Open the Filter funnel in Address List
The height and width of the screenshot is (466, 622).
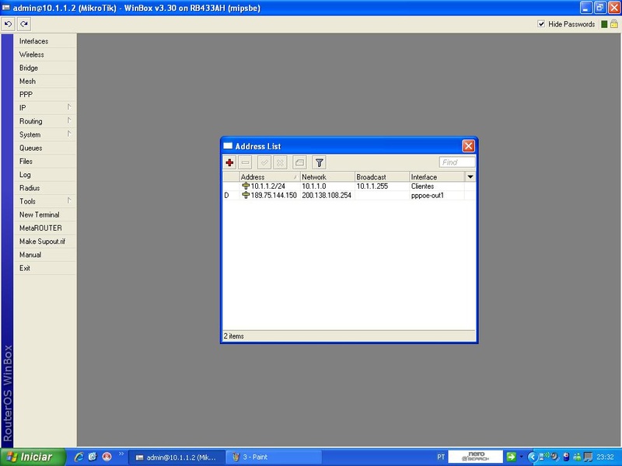(320, 162)
